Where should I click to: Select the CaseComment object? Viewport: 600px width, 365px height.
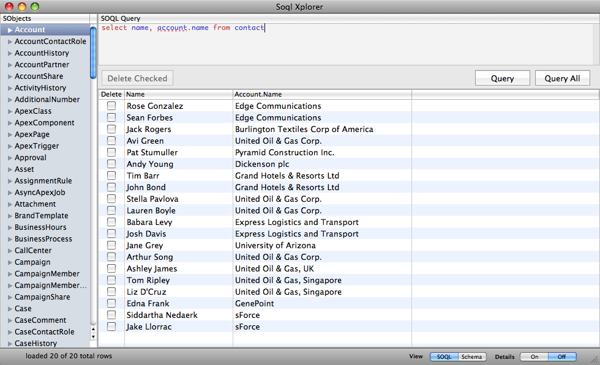[x=40, y=320]
